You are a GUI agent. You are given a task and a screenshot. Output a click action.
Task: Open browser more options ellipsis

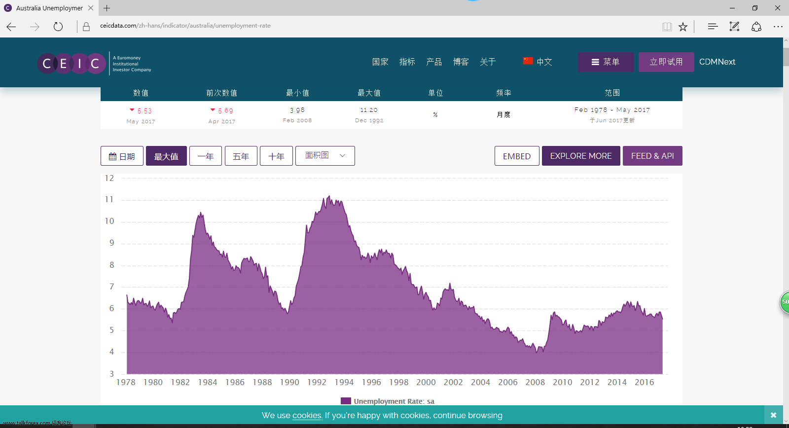pyautogui.click(x=778, y=27)
